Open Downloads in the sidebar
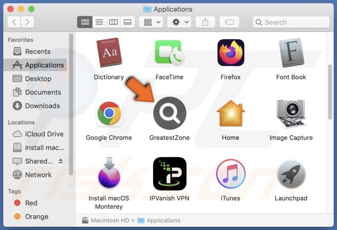The height and width of the screenshot is (230, 337). (35, 106)
